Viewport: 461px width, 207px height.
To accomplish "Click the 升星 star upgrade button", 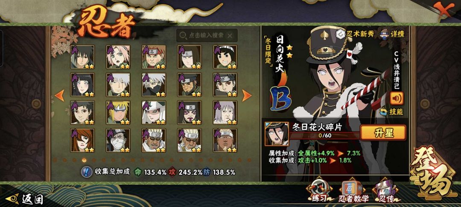I will coord(383,133).
